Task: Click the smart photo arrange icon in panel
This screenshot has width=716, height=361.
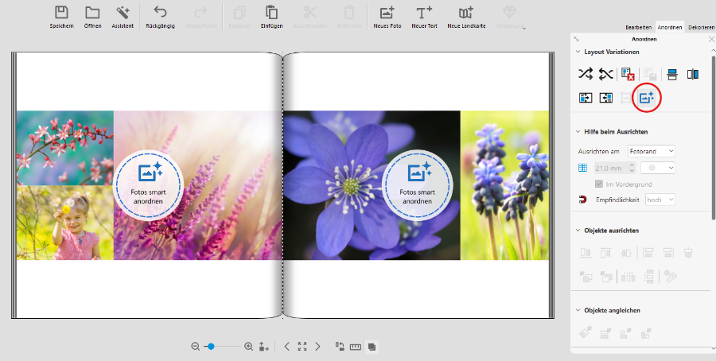Action: [x=647, y=98]
